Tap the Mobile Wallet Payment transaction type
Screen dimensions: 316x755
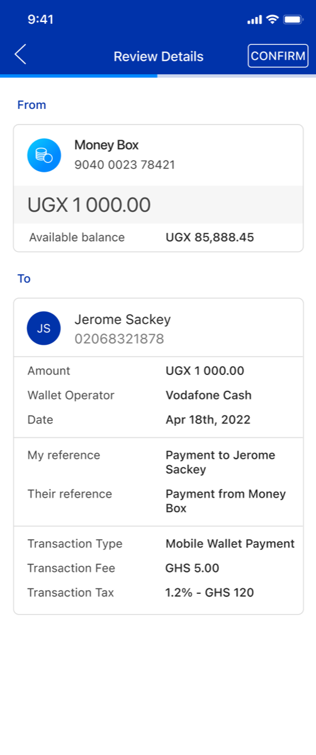pos(230,544)
